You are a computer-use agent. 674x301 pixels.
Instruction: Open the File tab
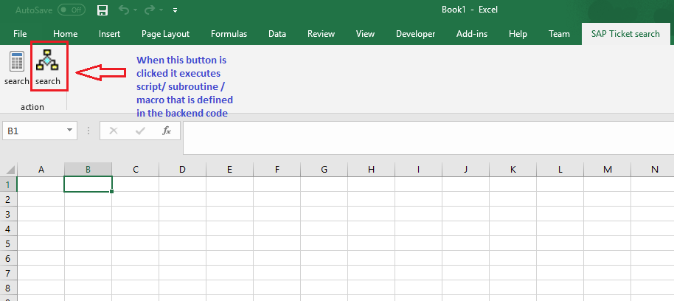click(20, 34)
